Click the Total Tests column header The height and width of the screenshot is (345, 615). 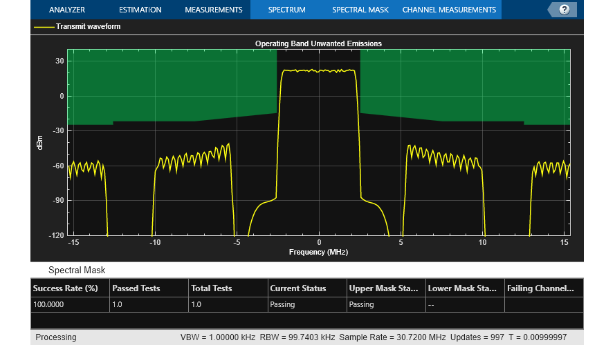click(213, 288)
